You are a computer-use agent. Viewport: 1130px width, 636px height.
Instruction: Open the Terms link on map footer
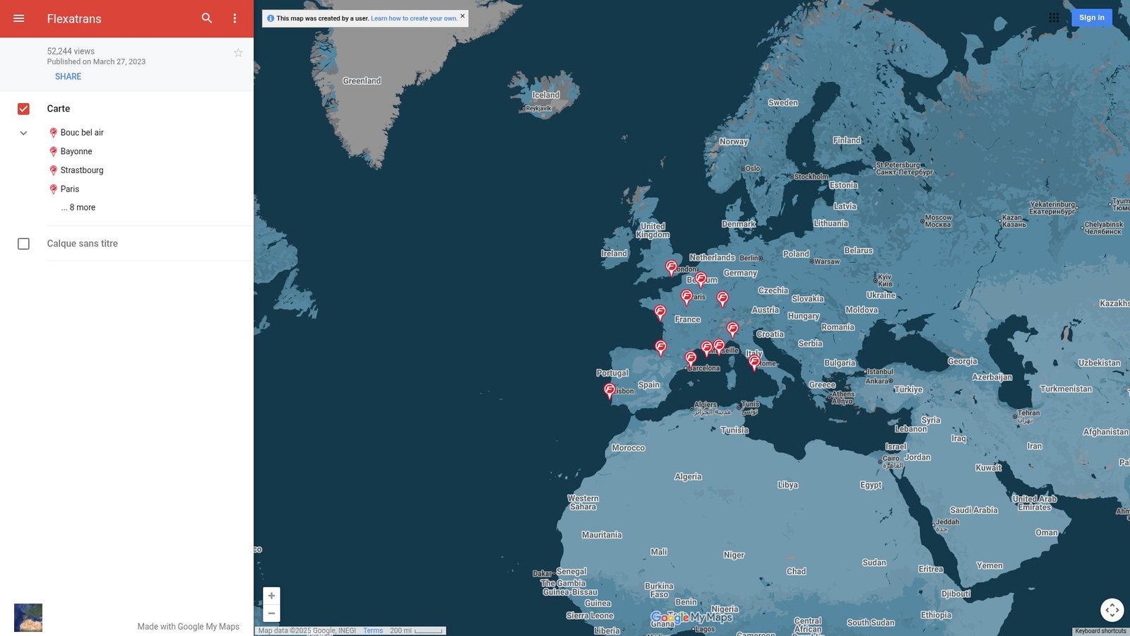coord(373,630)
